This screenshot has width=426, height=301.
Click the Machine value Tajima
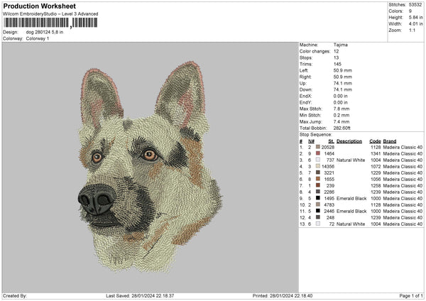342,45
